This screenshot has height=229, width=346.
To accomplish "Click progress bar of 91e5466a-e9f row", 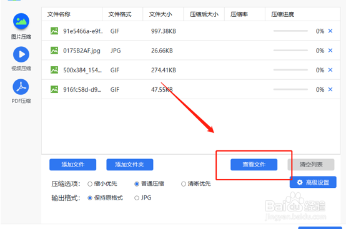I will click(x=290, y=31).
